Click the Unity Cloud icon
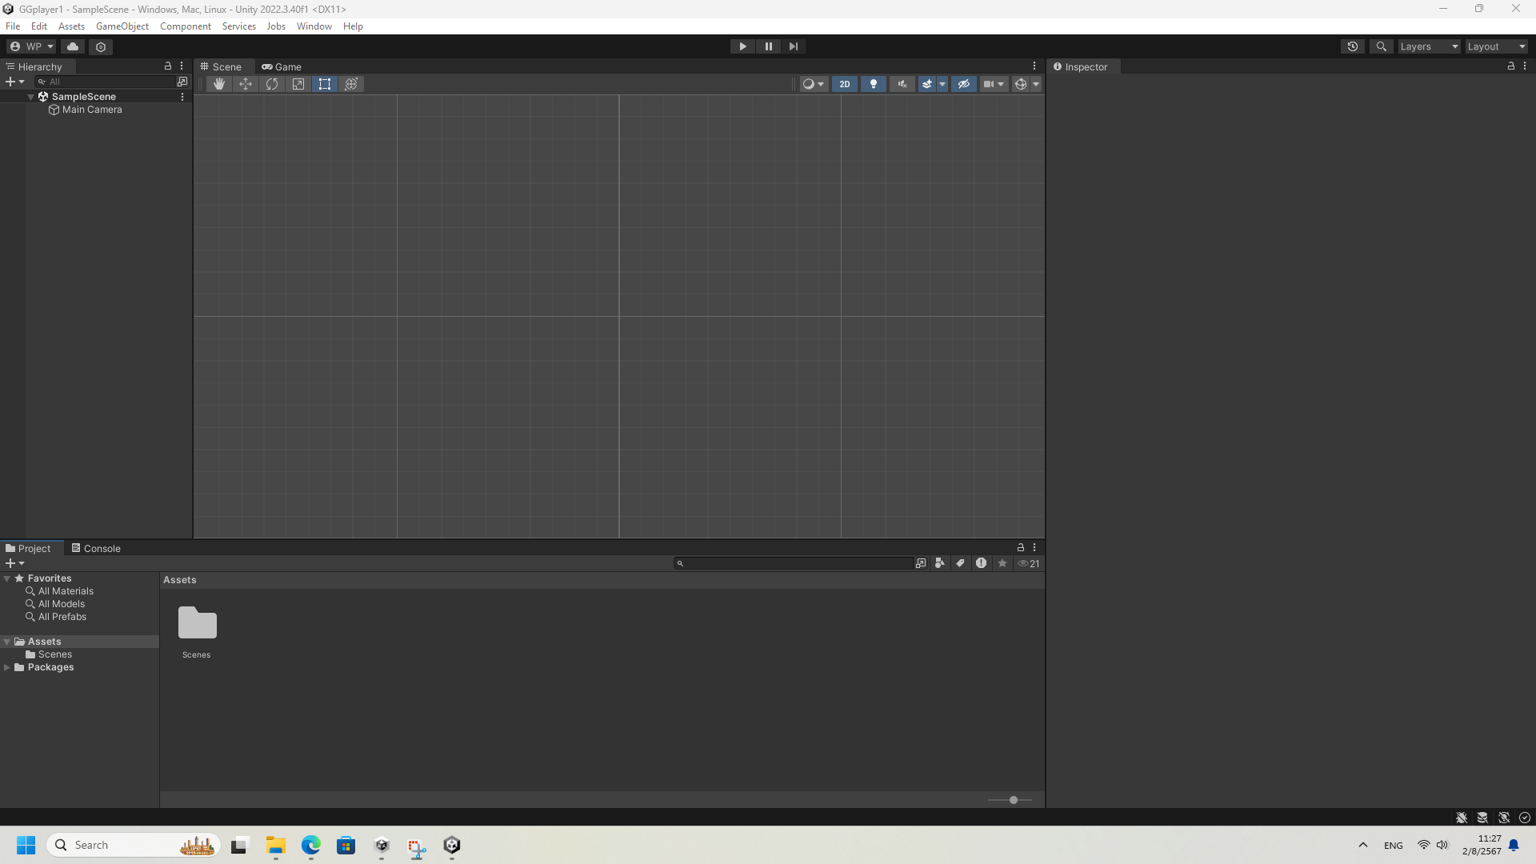This screenshot has width=1536, height=864. (73, 46)
